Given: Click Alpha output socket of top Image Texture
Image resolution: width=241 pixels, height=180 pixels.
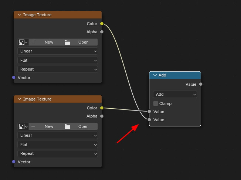Looking at the screenshot, I should tap(102, 32).
